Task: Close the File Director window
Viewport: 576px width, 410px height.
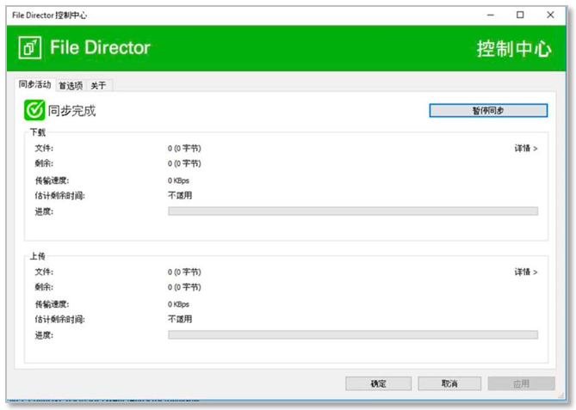Action: (550, 15)
